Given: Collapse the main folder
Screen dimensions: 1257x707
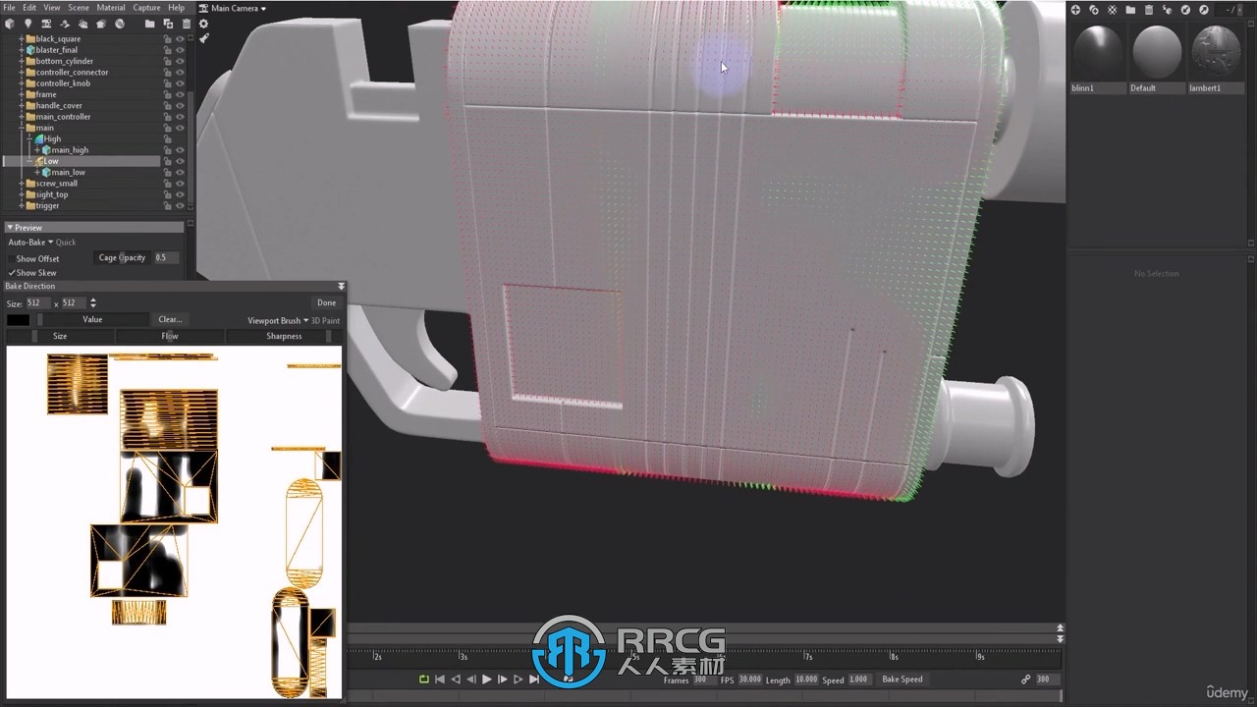Looking at the screenshot, I should [x=22, y=128].
